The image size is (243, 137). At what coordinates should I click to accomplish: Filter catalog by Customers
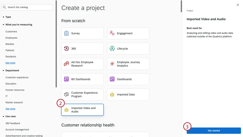(x=11, y=32)
